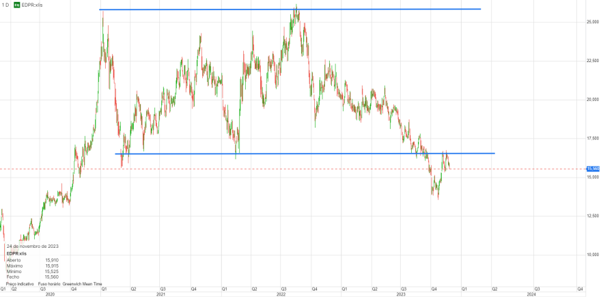This screenshot has height=297, width=601.
Task: Click the Fecho 15,560 value in info box
Action: coord(52,277)
